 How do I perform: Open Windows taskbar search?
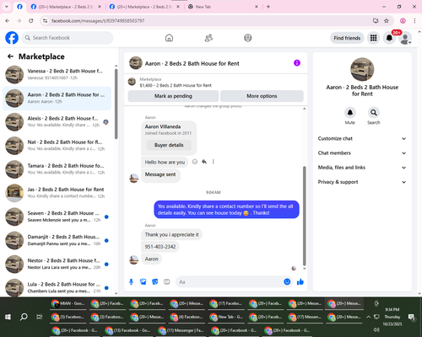coord(24,317)
